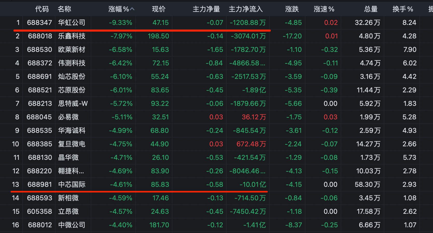This screenshot has width=433, height=233.
Task: Click price value 198.50
Action: (158, 36)
